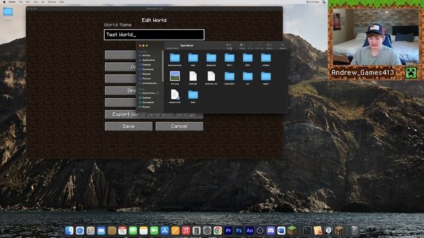This screenshot has width=424, height=238.
Task: Click Cancel button in Edit World
Action: coord(180,126)
